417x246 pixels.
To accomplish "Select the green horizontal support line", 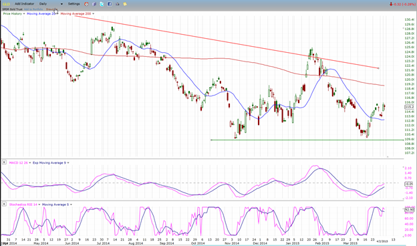I will pos(307,140).
